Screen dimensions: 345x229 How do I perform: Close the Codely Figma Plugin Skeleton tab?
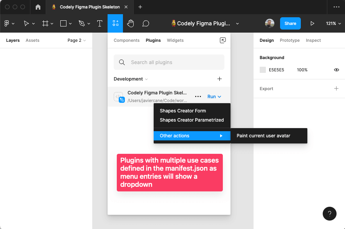126,7
